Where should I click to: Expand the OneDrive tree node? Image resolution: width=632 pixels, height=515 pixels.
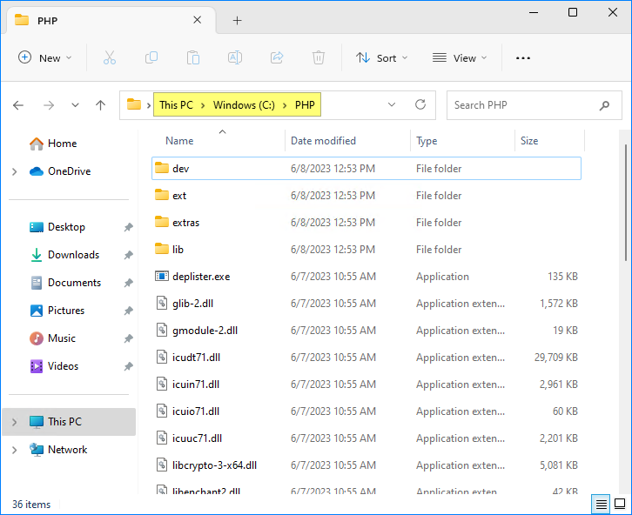[15, 171]
